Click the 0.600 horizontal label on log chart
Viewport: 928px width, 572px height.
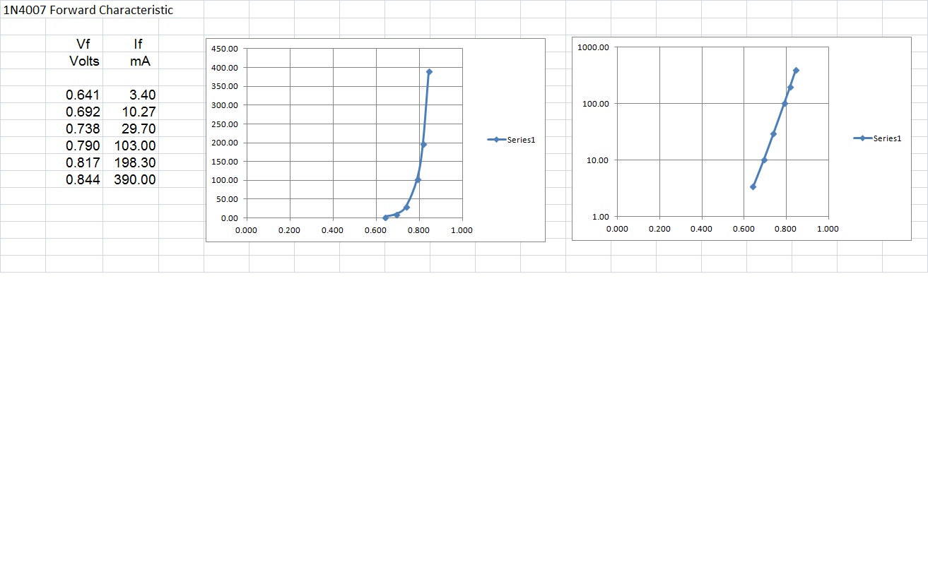pyautogui.click(x=744, y=229)
